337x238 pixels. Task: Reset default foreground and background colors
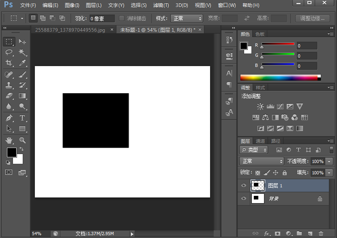tap(8, 163)
